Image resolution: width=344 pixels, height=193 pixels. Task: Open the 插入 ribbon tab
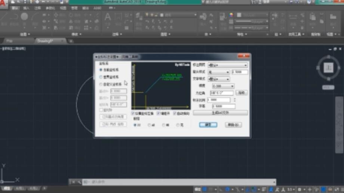pos(26,8)
